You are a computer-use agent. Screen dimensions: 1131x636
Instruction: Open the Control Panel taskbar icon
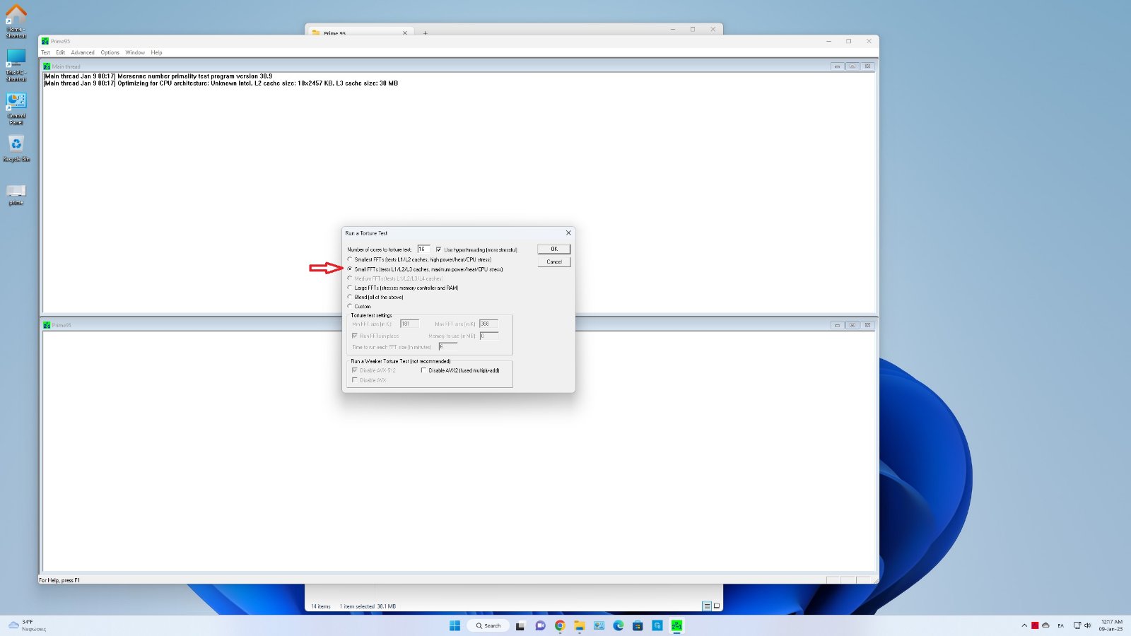click(599, 625)
